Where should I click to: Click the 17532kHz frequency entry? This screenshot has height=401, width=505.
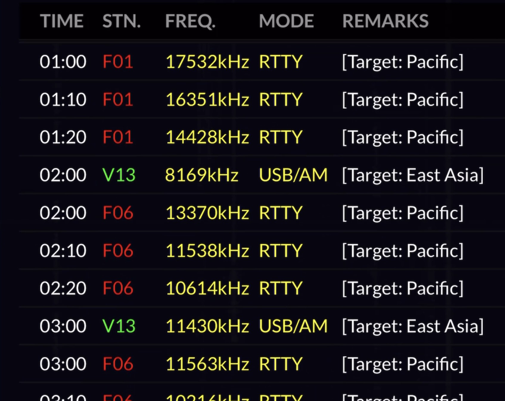pos(207,62)
